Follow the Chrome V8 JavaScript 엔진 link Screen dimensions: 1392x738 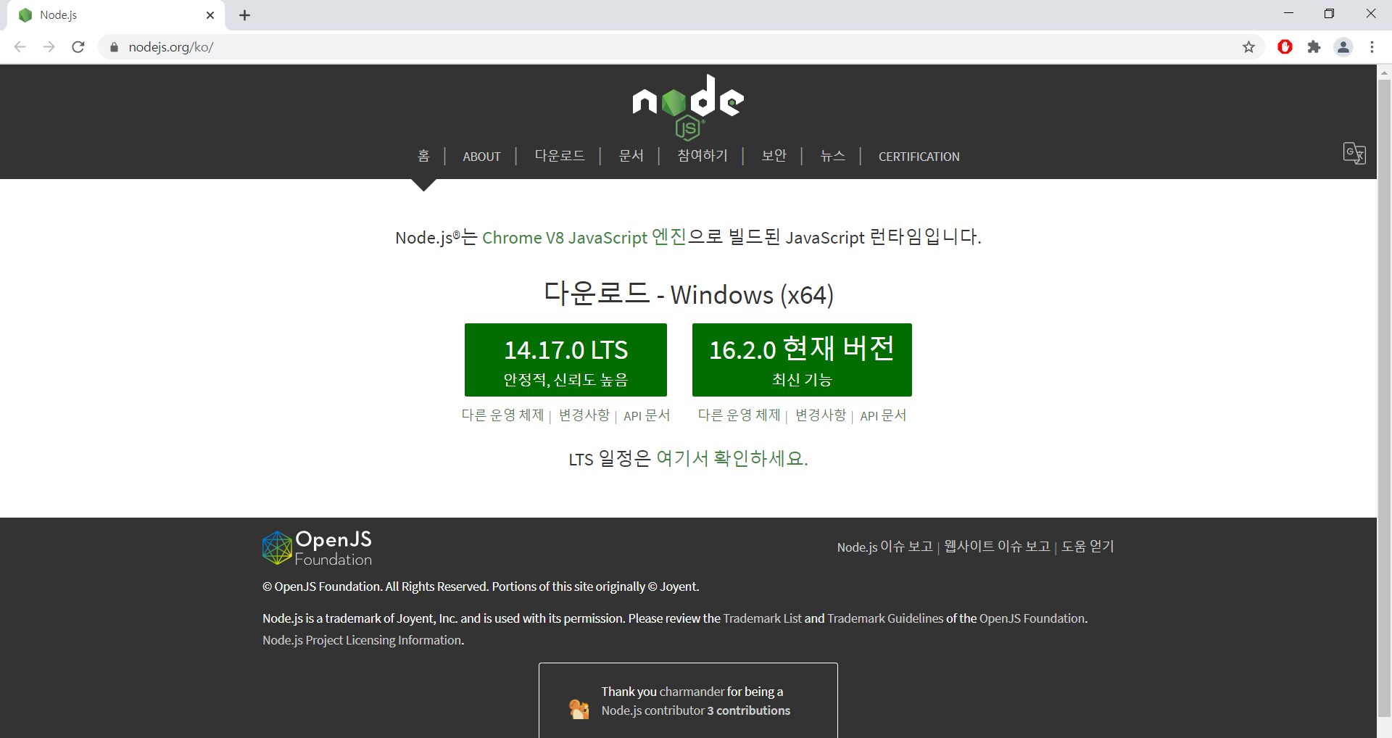(584, 238)
